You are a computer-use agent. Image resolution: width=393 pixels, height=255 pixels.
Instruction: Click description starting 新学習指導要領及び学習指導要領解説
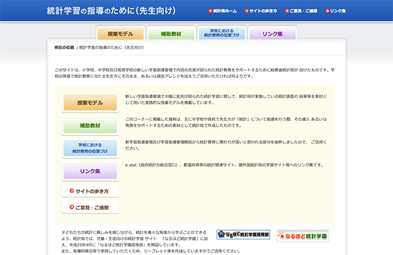pyautogui.click(x=226, y=145)
